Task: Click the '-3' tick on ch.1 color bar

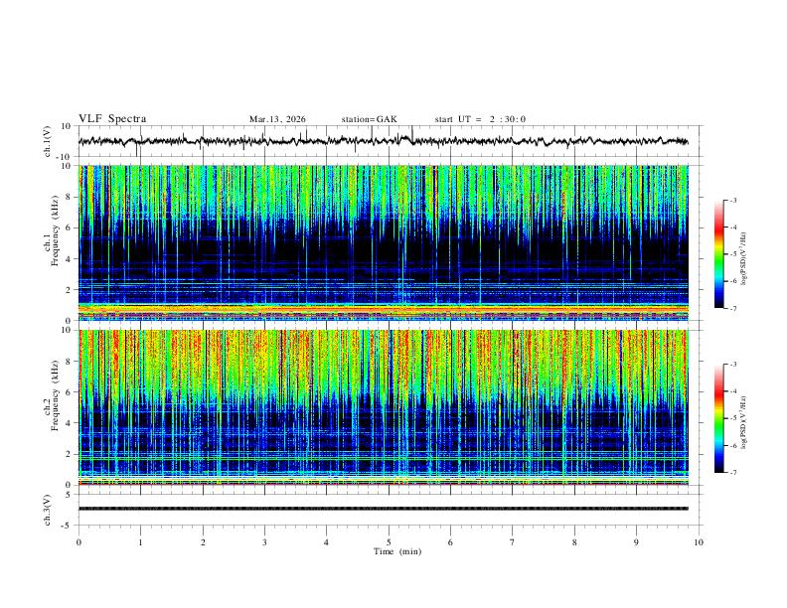Action: (x=732, y=200)
